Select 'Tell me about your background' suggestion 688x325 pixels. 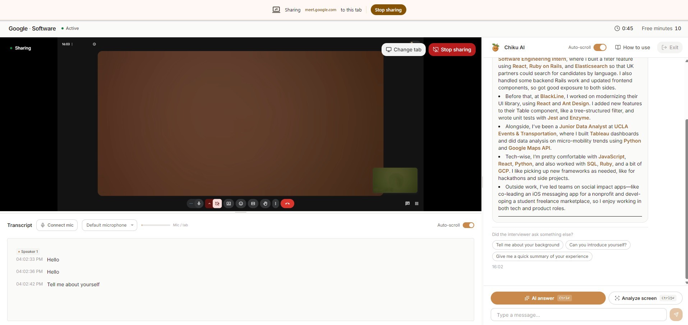click(528, 245)
